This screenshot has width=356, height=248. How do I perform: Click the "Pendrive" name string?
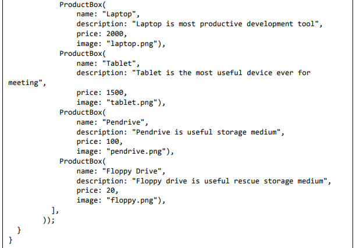(125, 122)
